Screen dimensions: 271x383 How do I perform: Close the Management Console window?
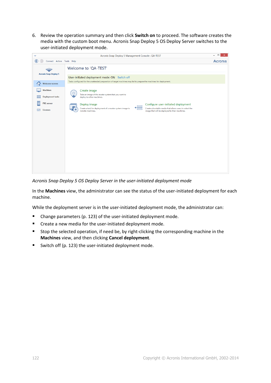pyautogui.click(x=224, y=55)
